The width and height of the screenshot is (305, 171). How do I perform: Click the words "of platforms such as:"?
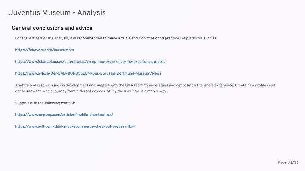tap(199, 38)
